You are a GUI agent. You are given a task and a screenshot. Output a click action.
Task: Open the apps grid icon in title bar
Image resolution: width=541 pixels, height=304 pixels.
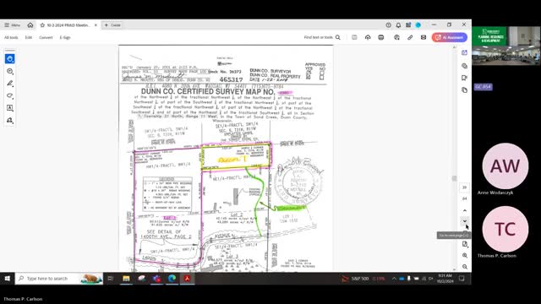tap(408, 25)
